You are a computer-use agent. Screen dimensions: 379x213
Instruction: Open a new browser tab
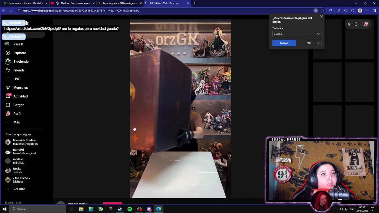pos(195,3)
